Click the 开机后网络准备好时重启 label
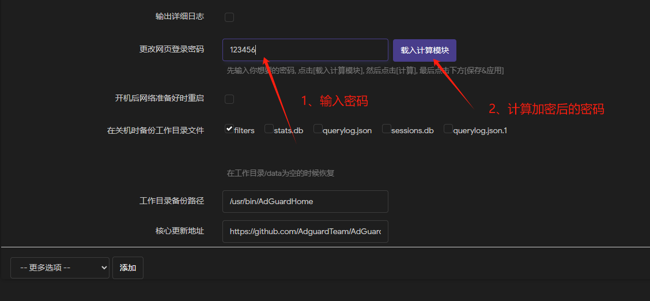Image resolution: width=650 pixels, height=301 pixels. [x=159, y=99]
